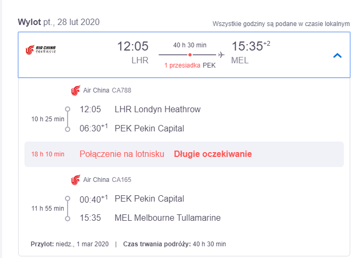Click the Air China icon beside CA788
This screenshot has height=258, width=363.
pos(76,90)
